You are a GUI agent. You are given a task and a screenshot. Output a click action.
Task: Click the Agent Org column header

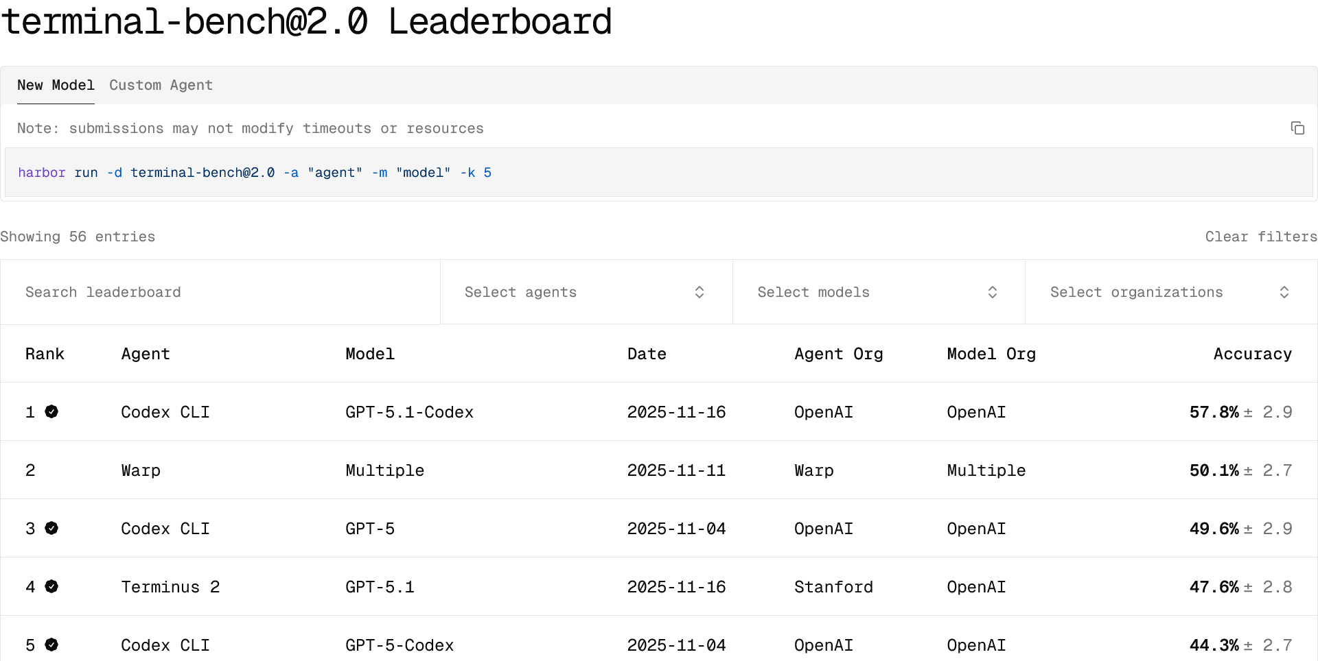(839, 354)
